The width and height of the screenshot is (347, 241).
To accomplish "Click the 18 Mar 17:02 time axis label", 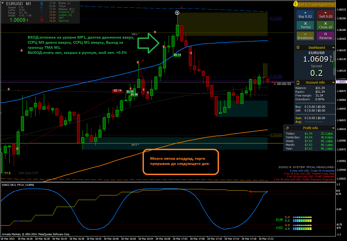I will tap(180, 239).
